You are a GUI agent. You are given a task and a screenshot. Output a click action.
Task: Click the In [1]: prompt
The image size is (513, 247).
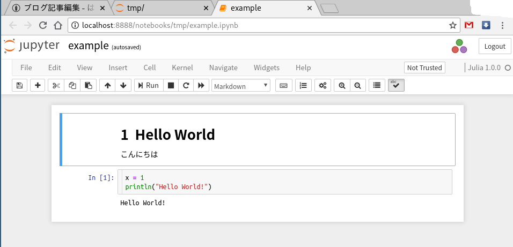pyautogui.click(x=101, y=178)
